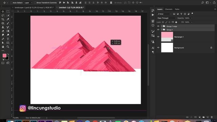Open the Layers panel flyout menu
The width and height of the screenshot is (217, 122).
(x=215, y=9)
